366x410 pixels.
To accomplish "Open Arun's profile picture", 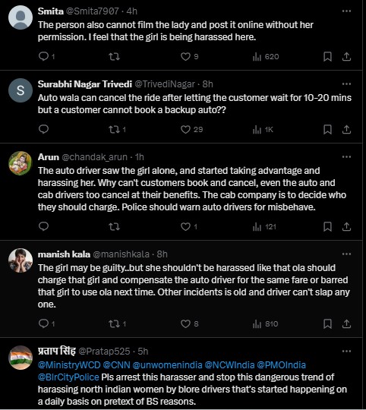I will 21,163.
